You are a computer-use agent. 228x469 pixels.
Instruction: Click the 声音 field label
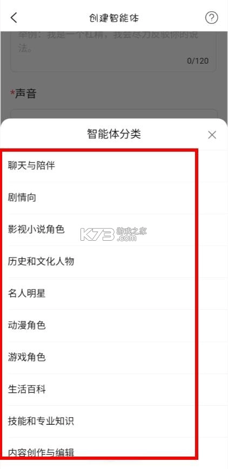tap(23, 93)
